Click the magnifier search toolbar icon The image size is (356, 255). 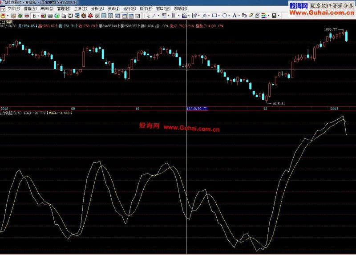coord(77,16)
